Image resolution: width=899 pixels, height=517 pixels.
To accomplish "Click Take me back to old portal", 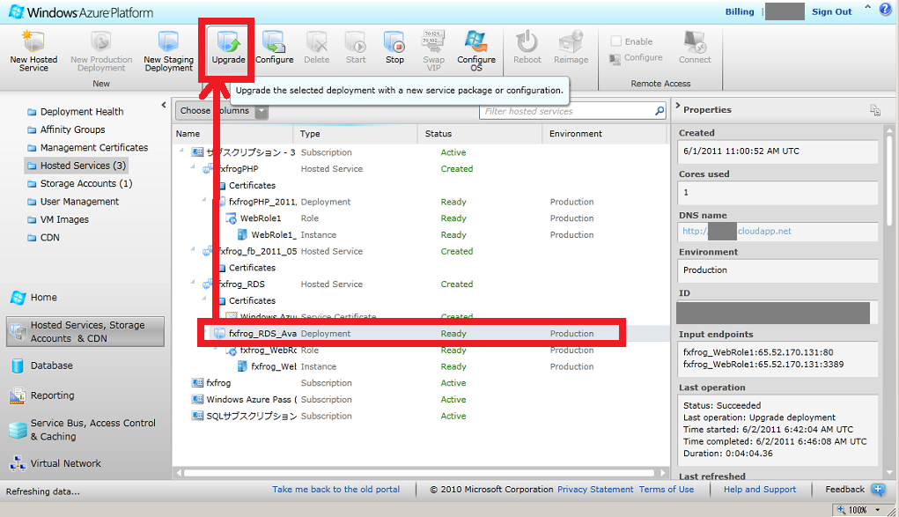I will [335, 490].
